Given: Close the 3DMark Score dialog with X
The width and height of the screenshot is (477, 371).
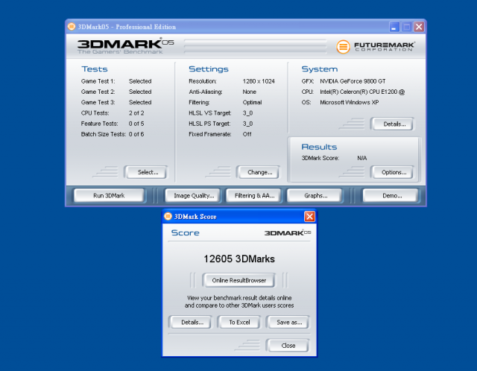Looking at the screenshot, I should [x=310, y=217].
